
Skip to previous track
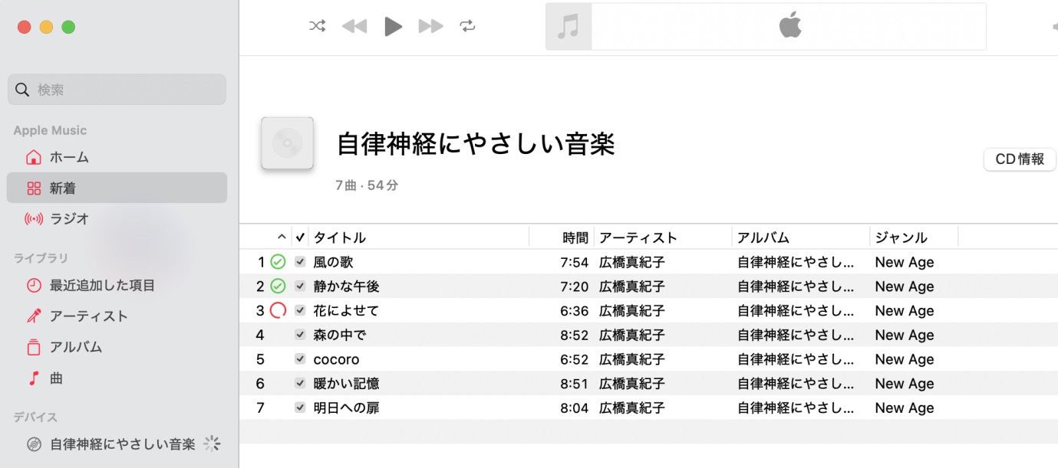[x=354, y=26]
